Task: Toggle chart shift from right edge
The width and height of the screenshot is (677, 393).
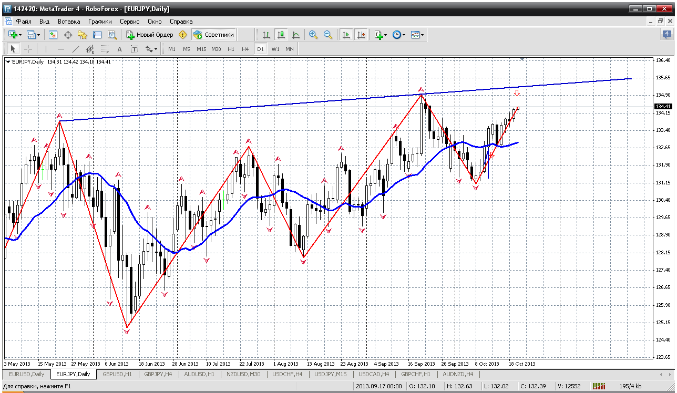Action: [x=361, y=35]
